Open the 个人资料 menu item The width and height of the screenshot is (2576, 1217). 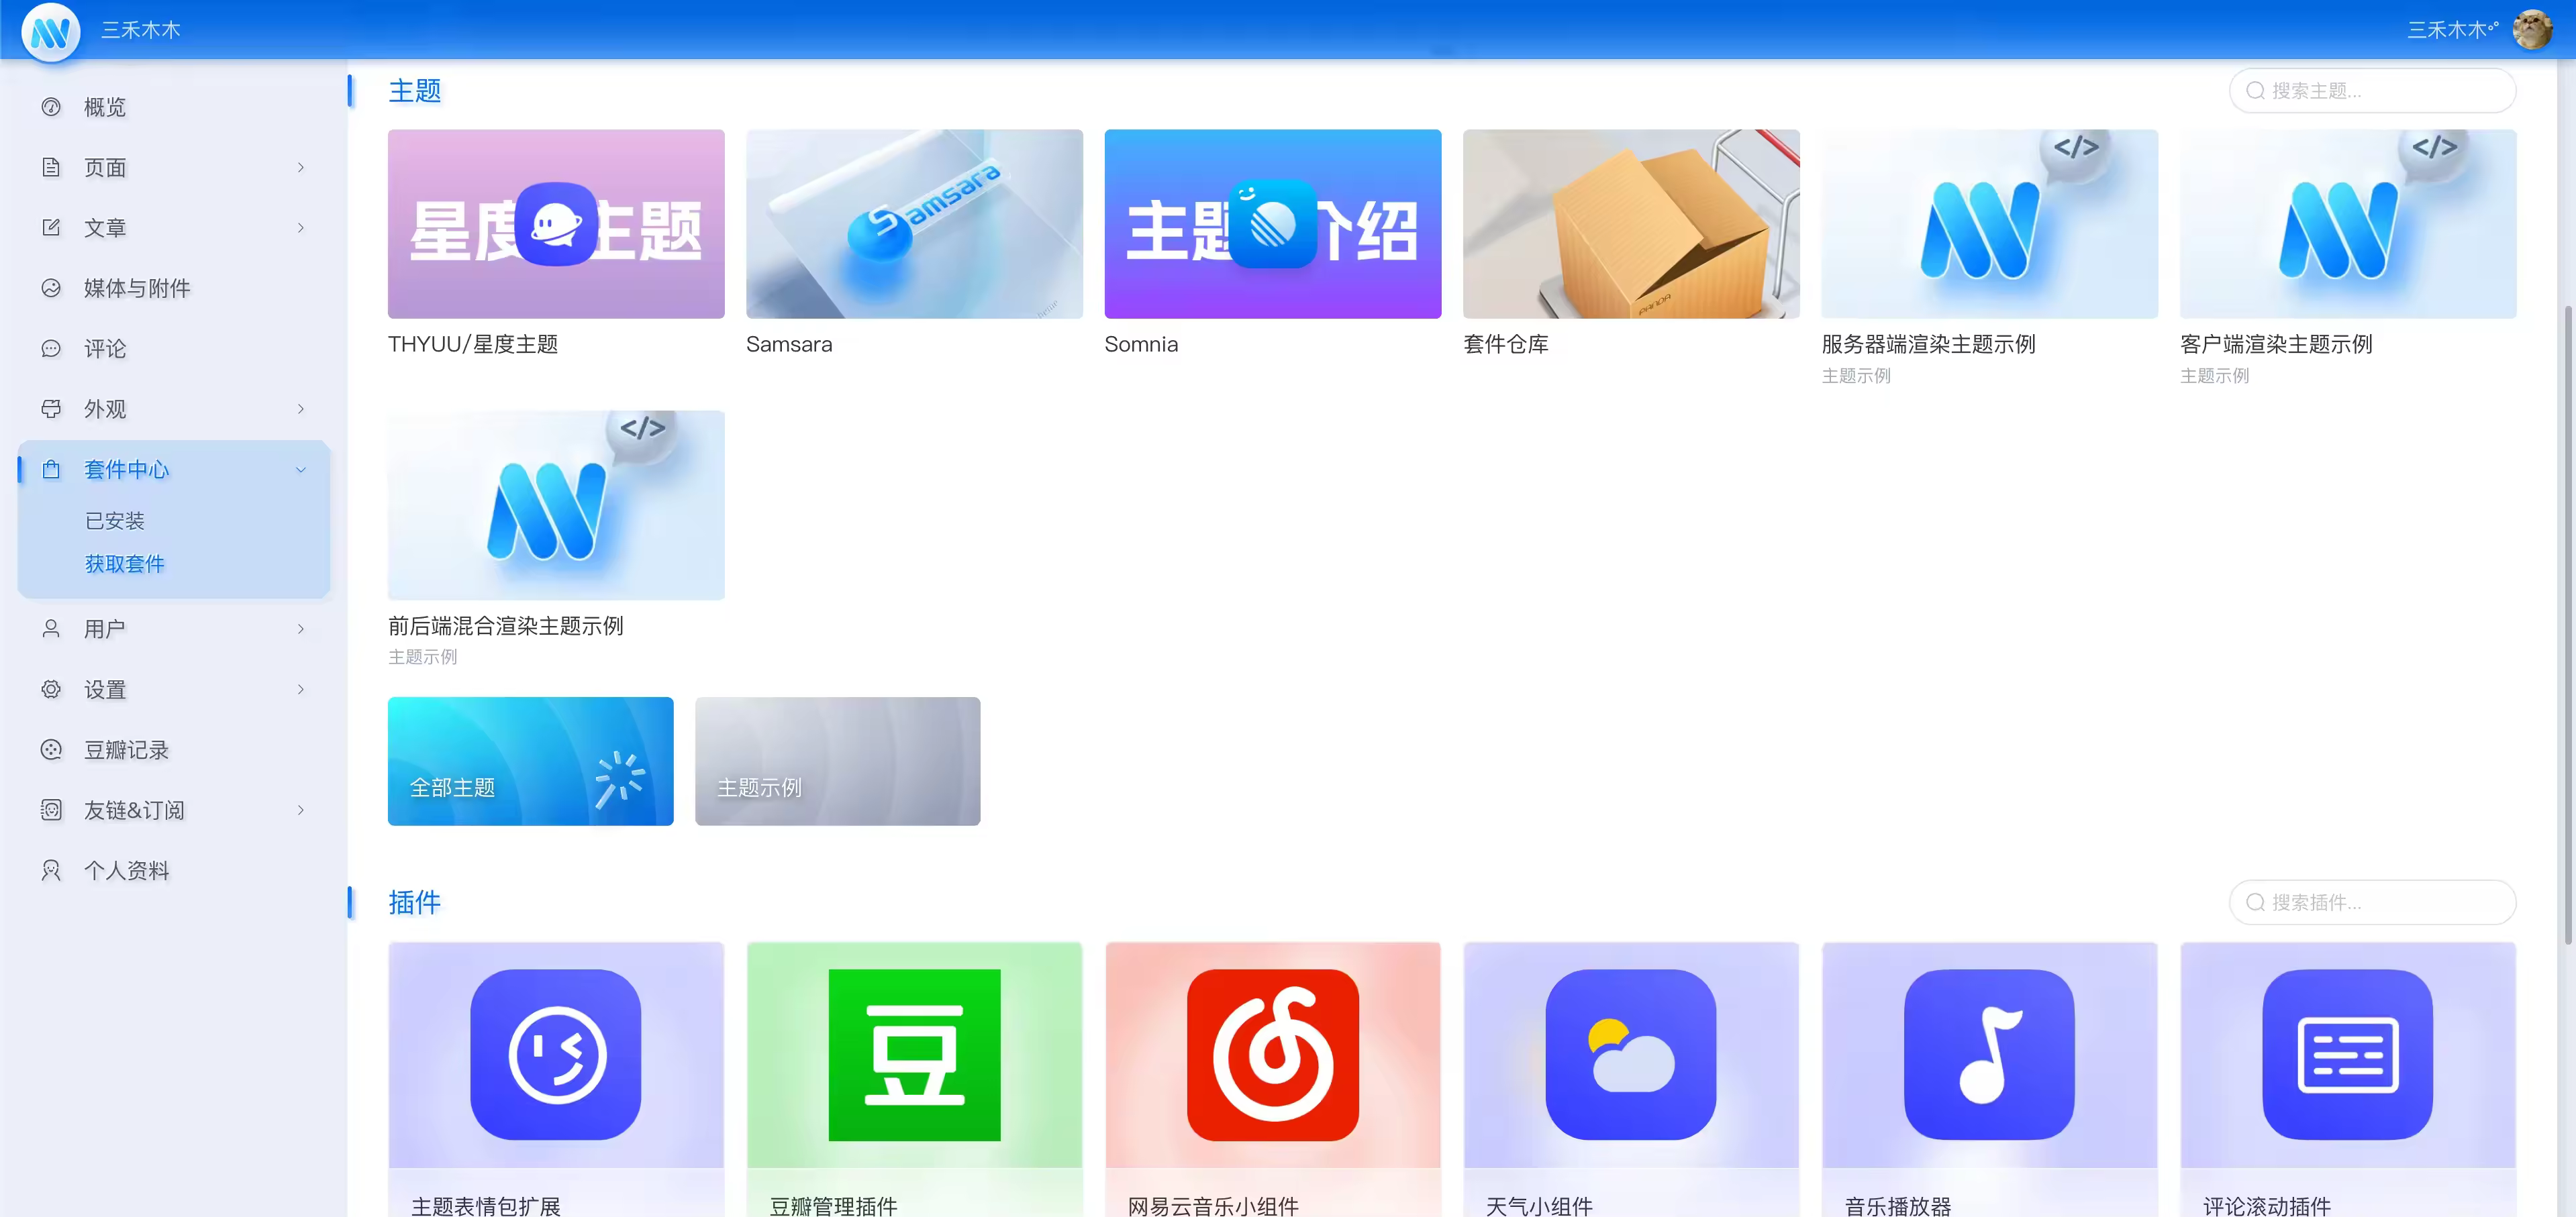point(174,870)
